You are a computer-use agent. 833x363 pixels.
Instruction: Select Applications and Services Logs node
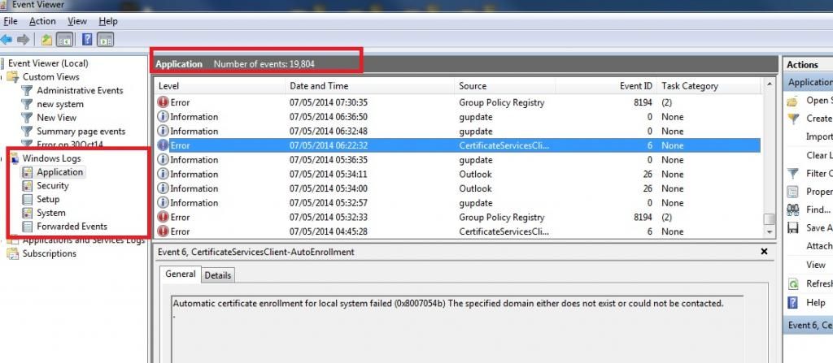(x=84, y=240)
